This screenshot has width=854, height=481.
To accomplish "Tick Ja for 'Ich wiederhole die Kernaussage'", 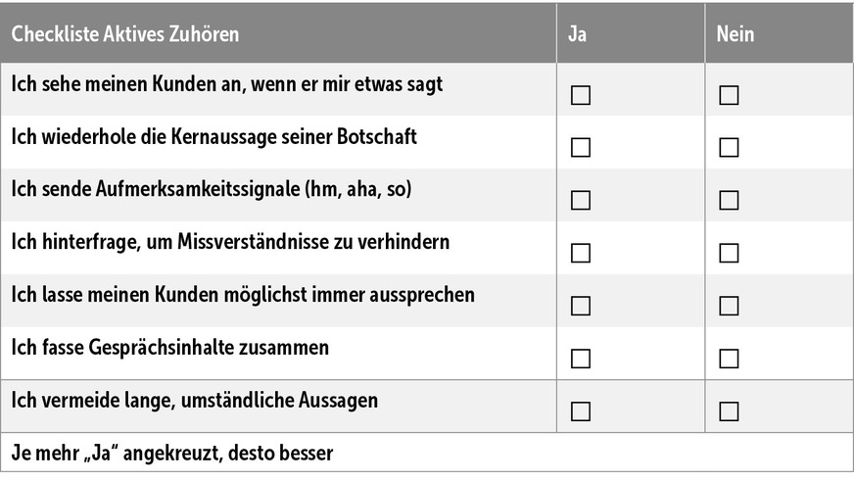I will [x=581, y=148].
